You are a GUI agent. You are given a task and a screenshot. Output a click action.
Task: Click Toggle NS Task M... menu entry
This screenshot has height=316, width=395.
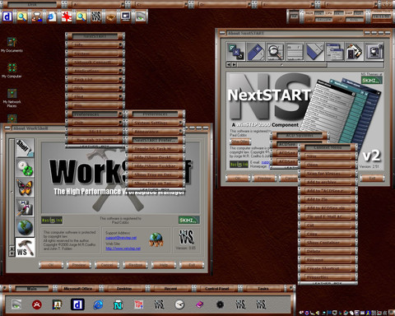point(156,149)
